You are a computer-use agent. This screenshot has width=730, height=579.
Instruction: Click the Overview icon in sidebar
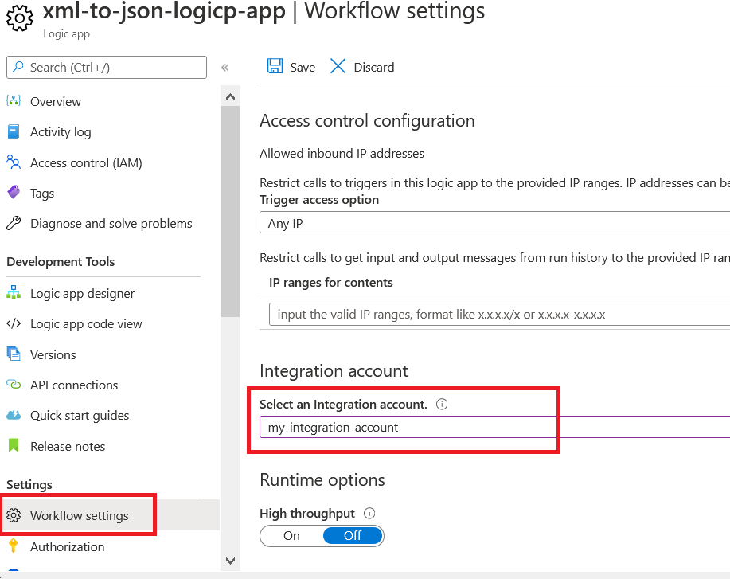(x=14, y=100)
